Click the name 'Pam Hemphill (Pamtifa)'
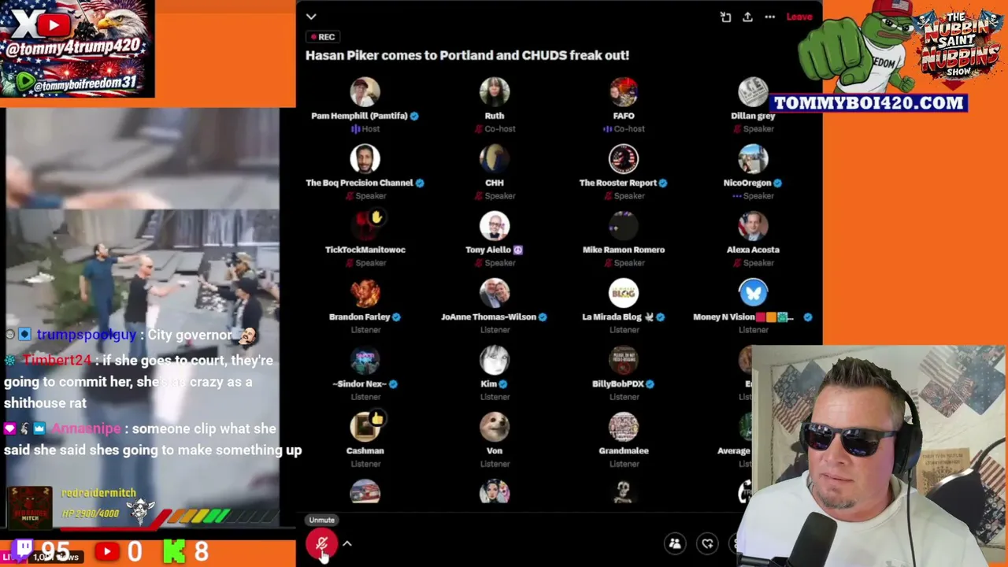 [x=359, y=116]
